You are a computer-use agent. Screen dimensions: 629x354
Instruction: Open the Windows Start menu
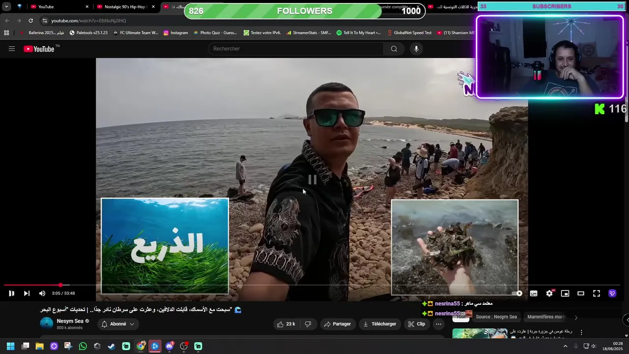(10, 346)
